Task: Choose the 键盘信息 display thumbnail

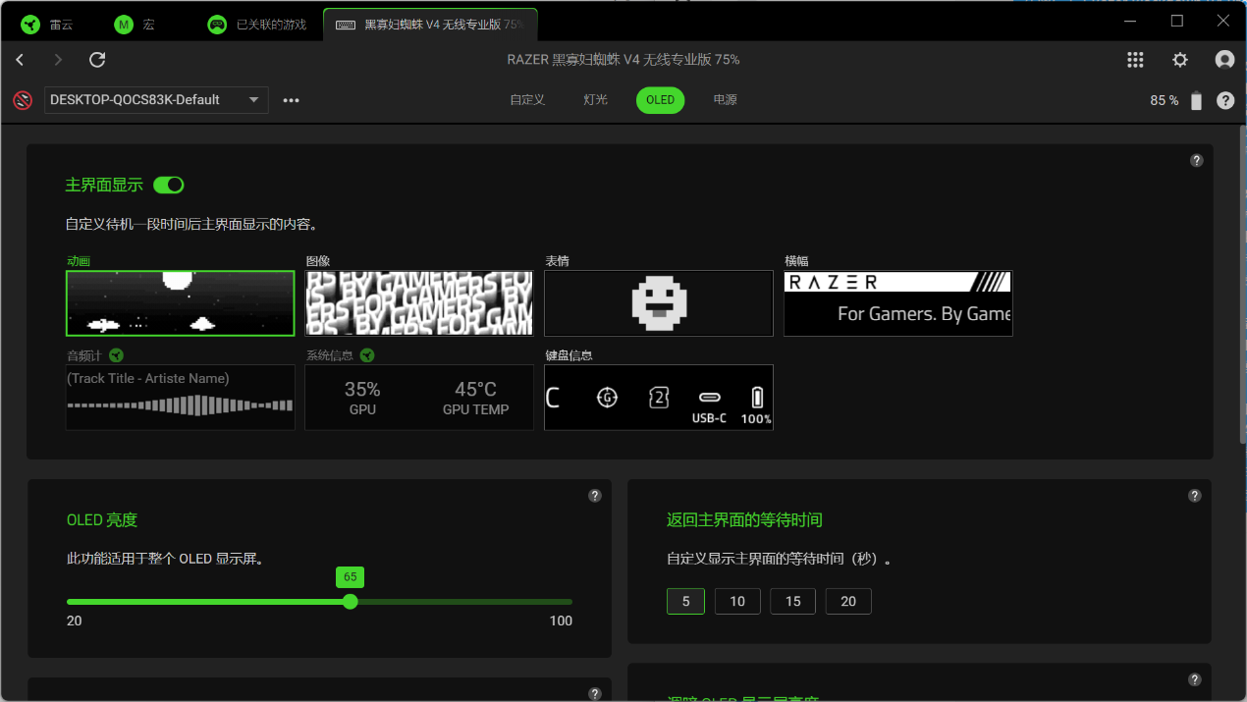Action: [659, 398]
